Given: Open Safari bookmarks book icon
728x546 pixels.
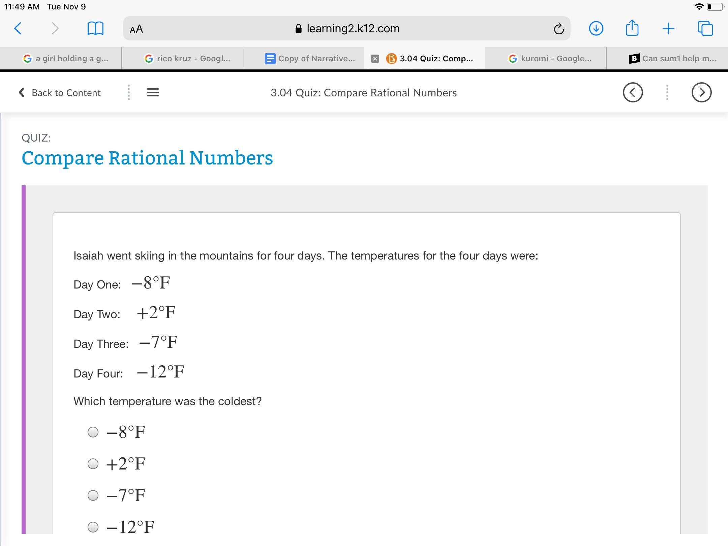Looking at the screenshot, I should pyautogui.click(x=95, y=28).
